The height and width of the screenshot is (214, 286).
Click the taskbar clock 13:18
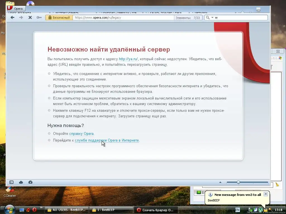click(278, 210)
